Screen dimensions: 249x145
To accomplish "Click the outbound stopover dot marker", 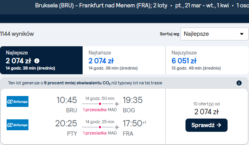I will [100, 104].
